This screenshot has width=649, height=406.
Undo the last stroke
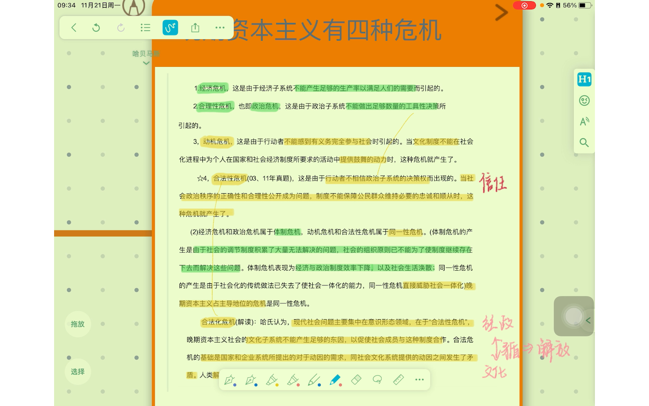(x=96, y=28)
